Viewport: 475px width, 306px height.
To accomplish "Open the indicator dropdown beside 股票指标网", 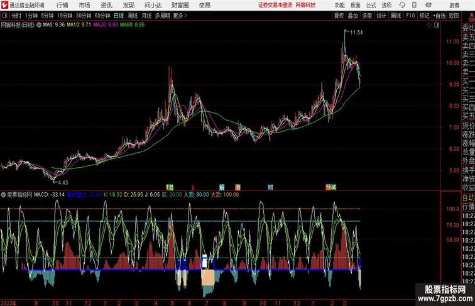I will [3, 195].
